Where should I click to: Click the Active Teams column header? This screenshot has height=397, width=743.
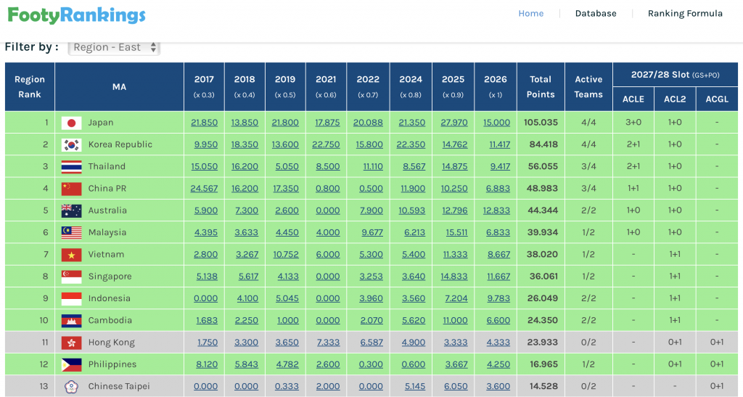point(588,87)
